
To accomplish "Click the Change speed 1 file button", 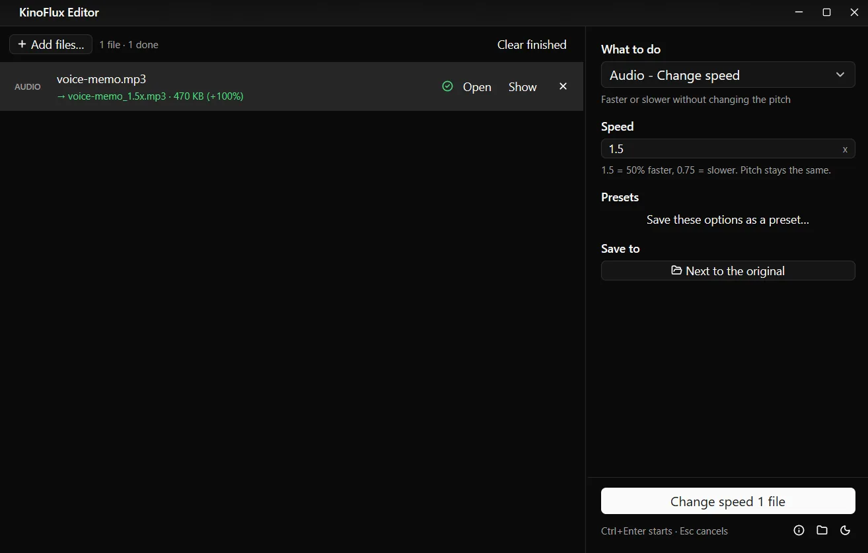I will [x=728, y=501].
